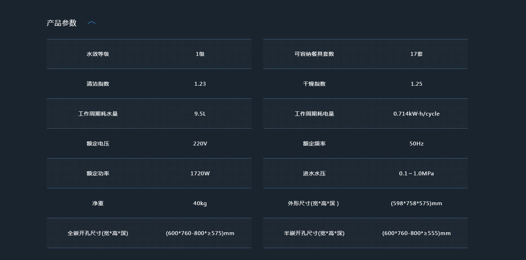Screen dimensions: 526x260
Task: Select the 水效等级 label
Action: pyautogui.click(x=98, y=54)
